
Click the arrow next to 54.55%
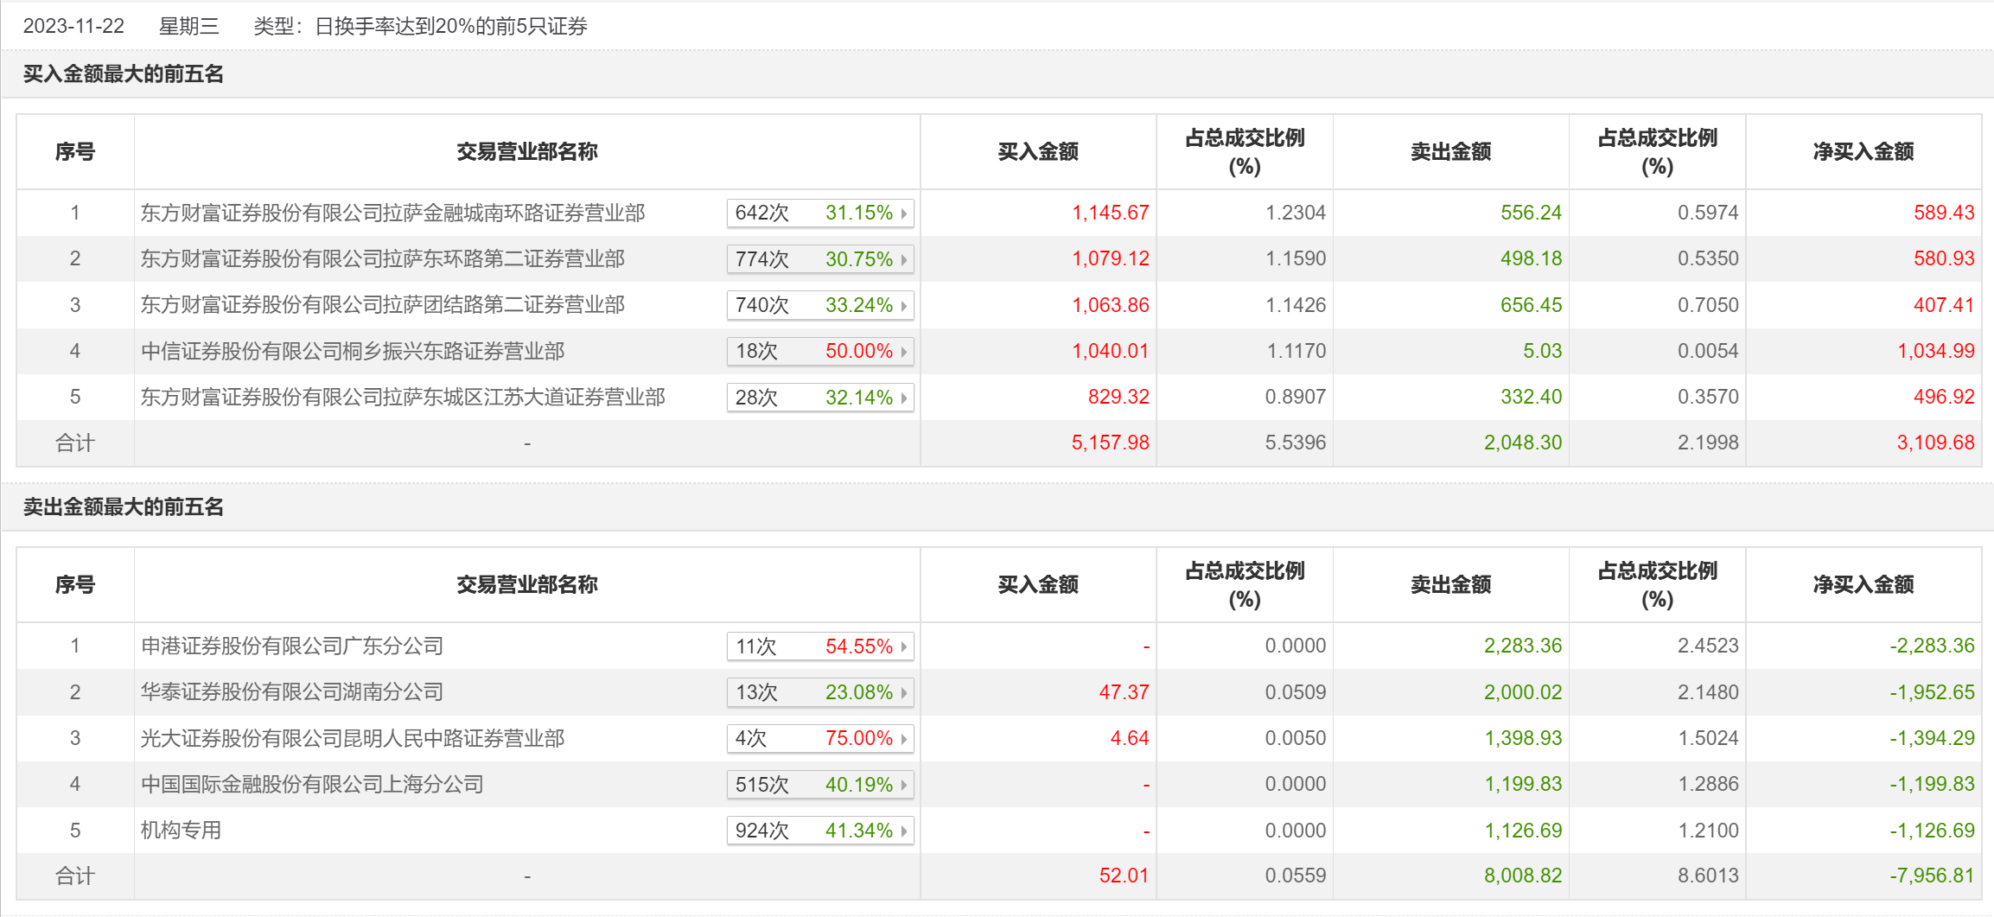tap(904, 646)
